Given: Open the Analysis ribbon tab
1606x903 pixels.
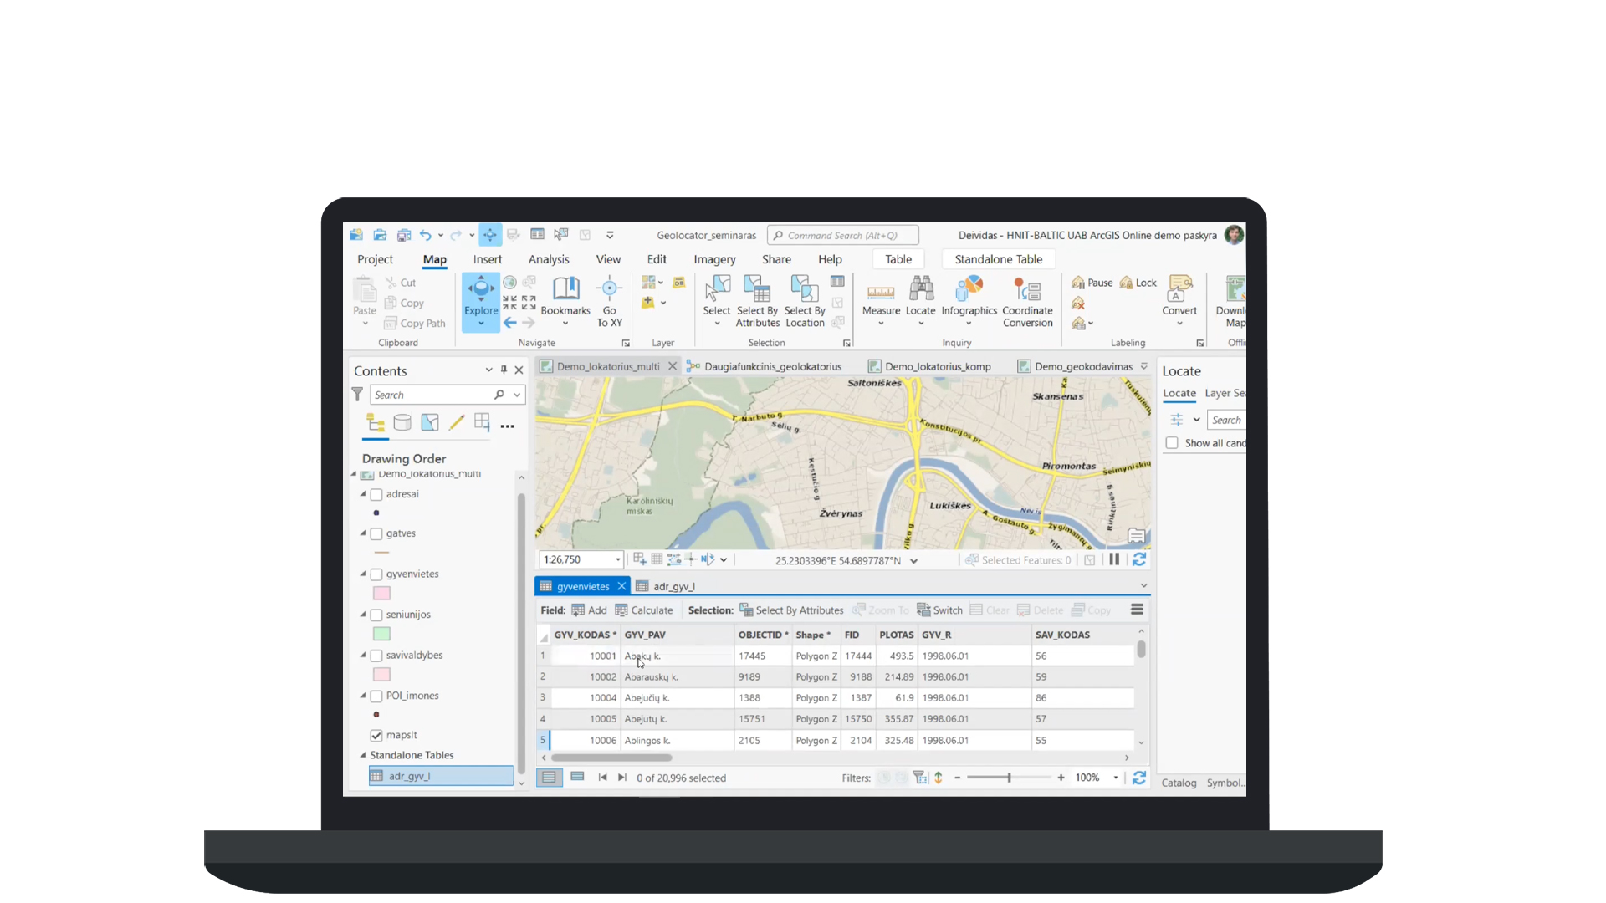Looking at the screenshot, I should (x=549, y=259).
